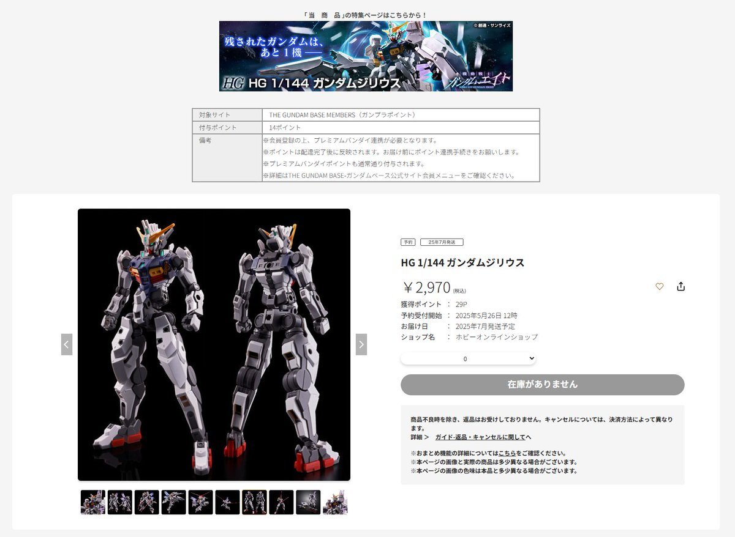Click the 14ポイント table cell
The width and height of the screenshot is (735, 537).
pos(401,128)
